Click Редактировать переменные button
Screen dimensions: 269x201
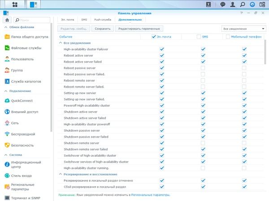tap(139, 29)
